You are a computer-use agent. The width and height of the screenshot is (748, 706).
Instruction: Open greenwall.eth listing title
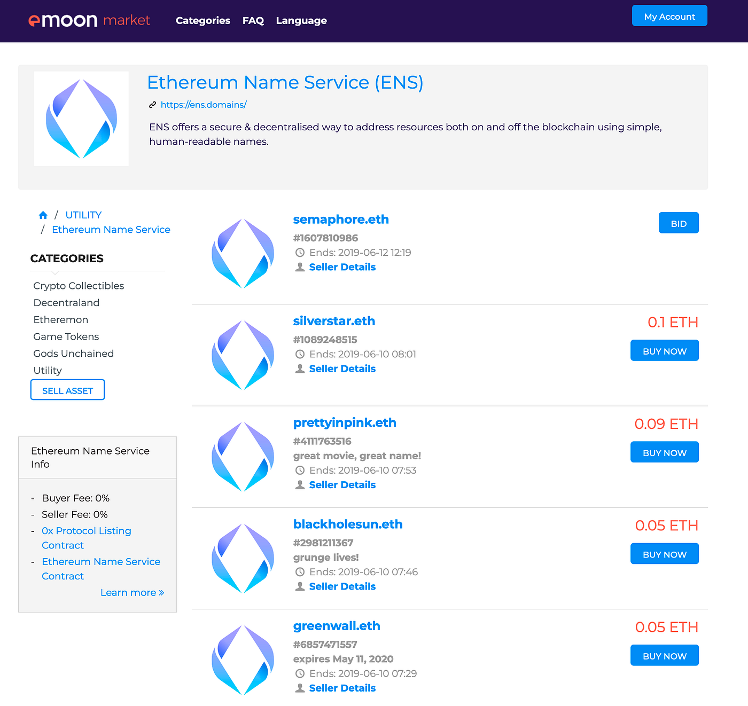(337, 626)
